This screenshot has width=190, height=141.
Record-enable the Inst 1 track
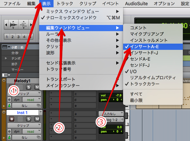(x=12, y=119)
